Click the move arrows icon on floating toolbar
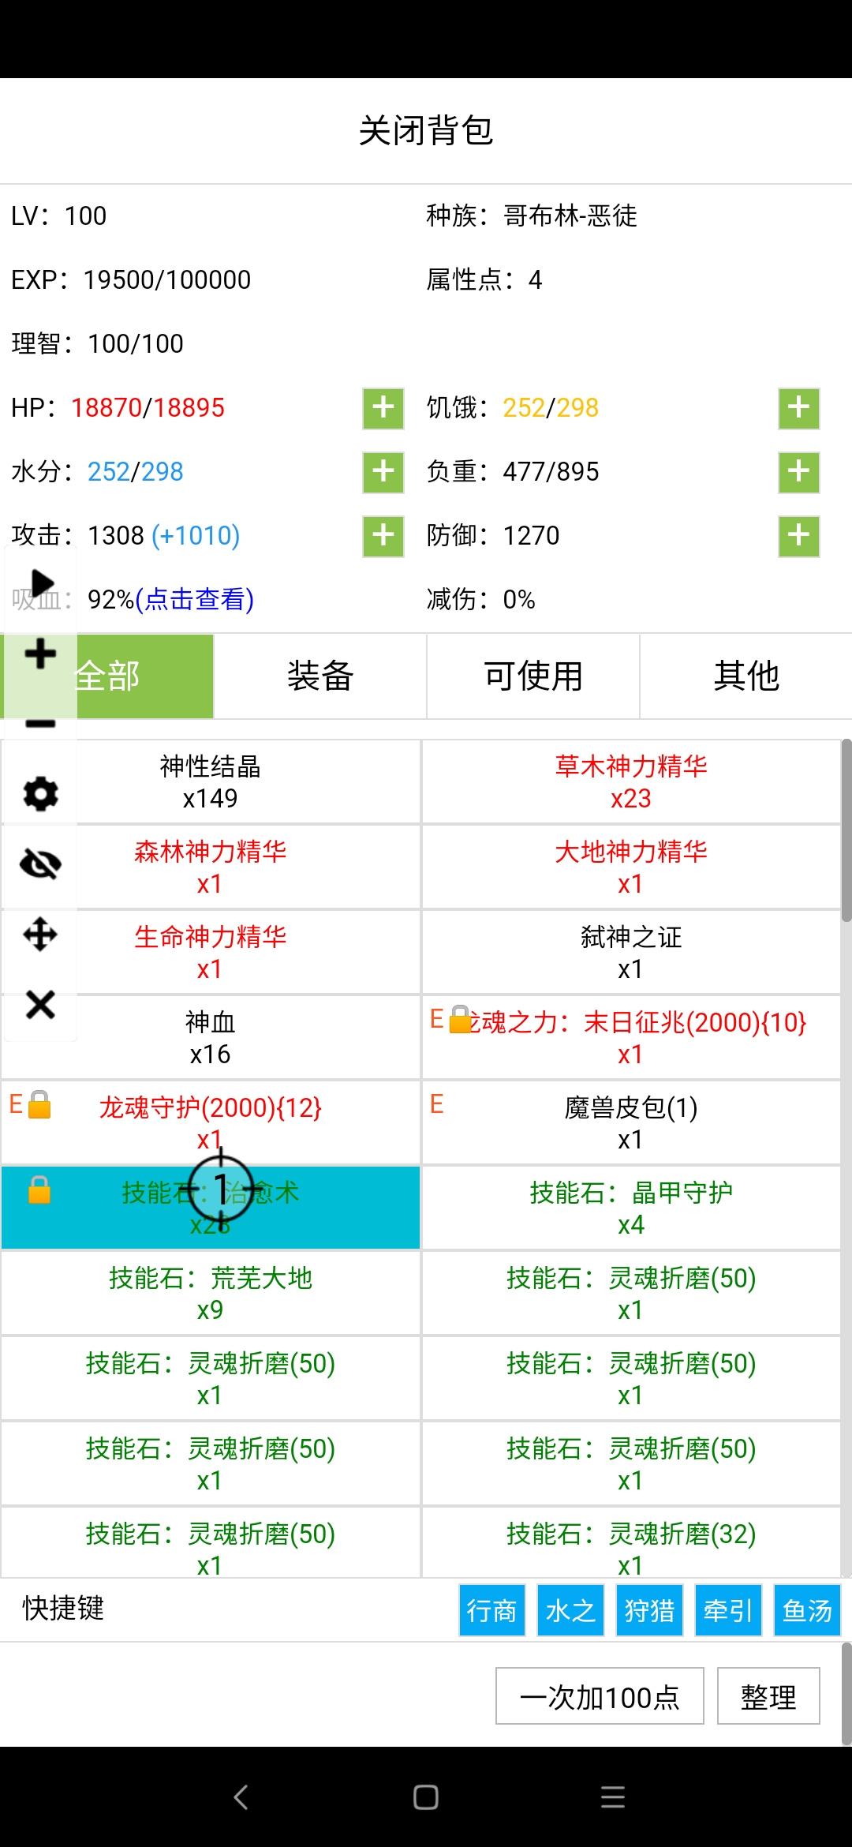The width and height of the screenshot is (852, 1847). [40, 935]
